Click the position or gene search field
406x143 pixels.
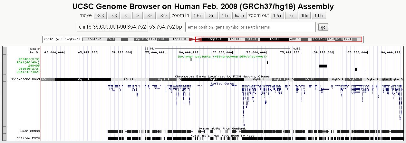(x=250, y=27)
